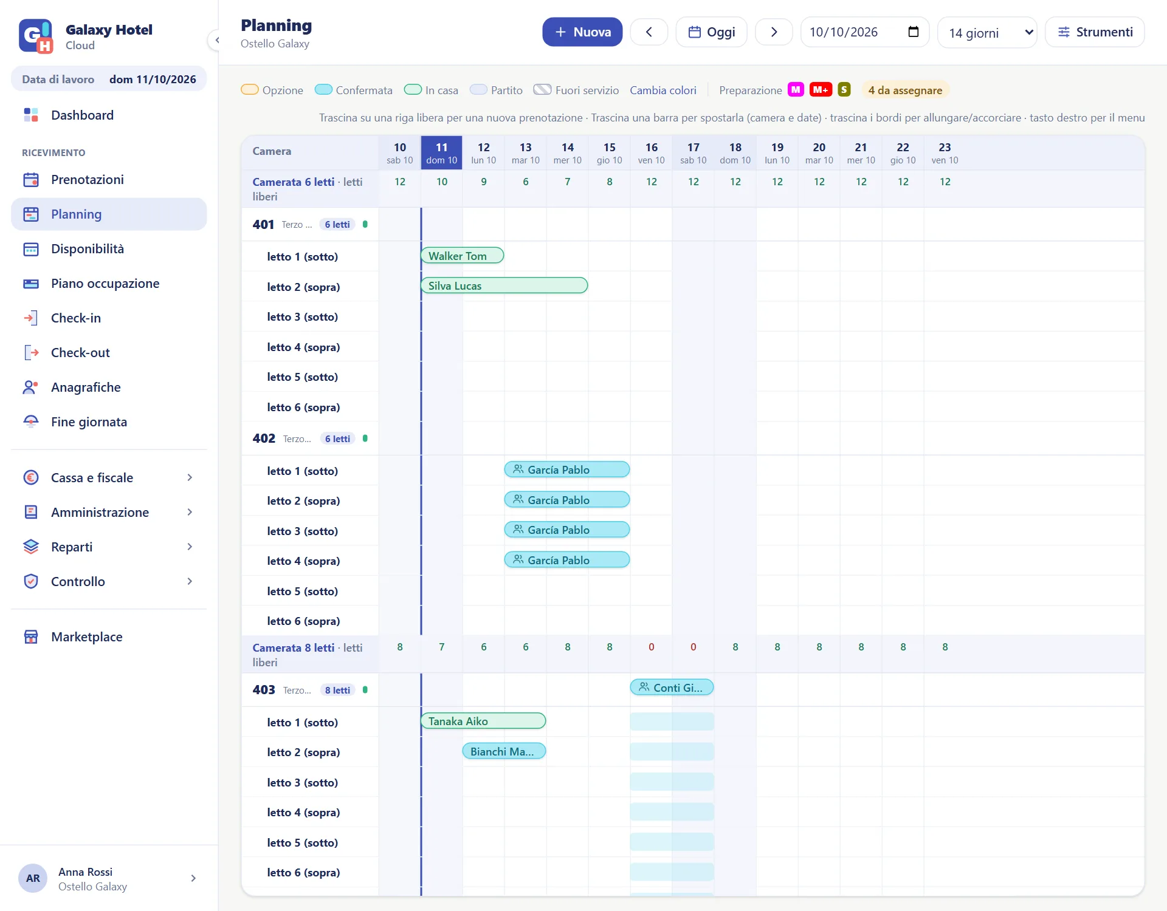This screenshot has width=1167, height=911.
Task: Select the Silva Lucas reservation bar
Action: [x=504, y=285]
